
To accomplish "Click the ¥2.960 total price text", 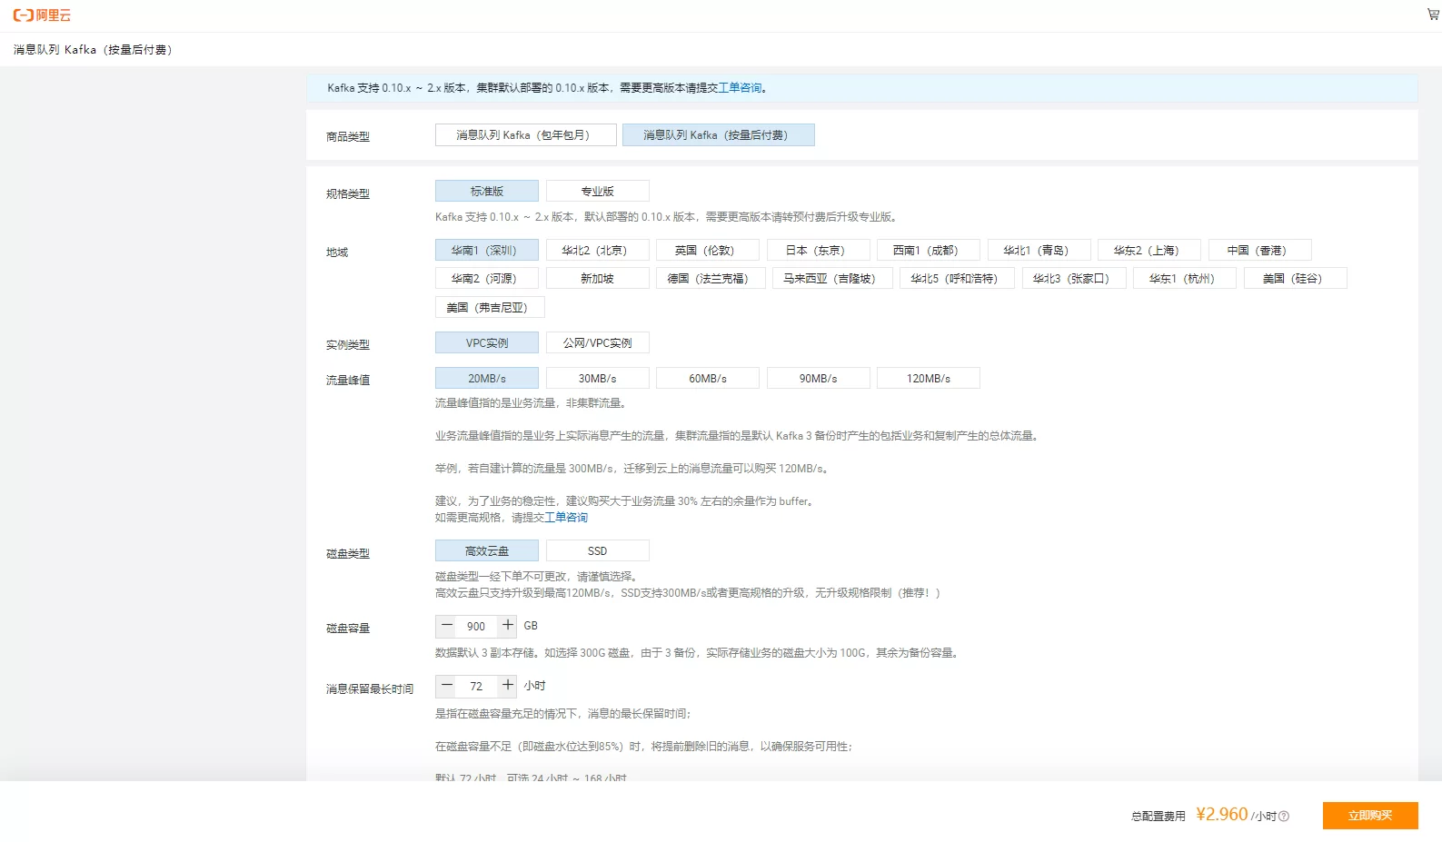I will (x=1222, y=814).
